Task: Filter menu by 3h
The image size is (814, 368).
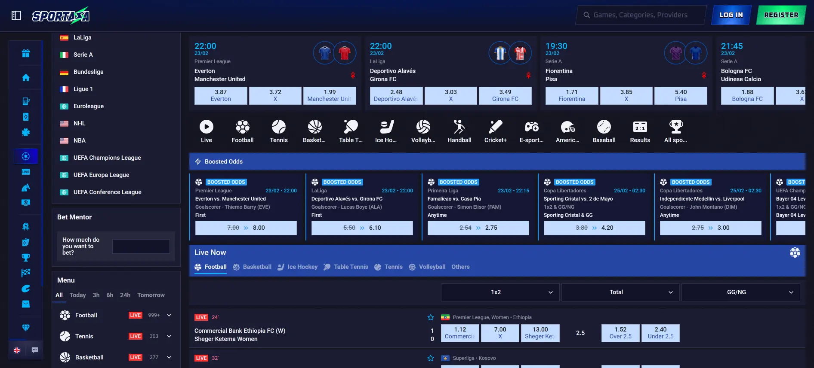Action: coord(96,295)
